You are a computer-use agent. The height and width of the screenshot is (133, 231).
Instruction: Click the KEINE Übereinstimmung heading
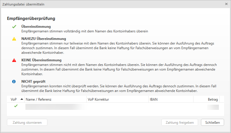pos(41,60)
